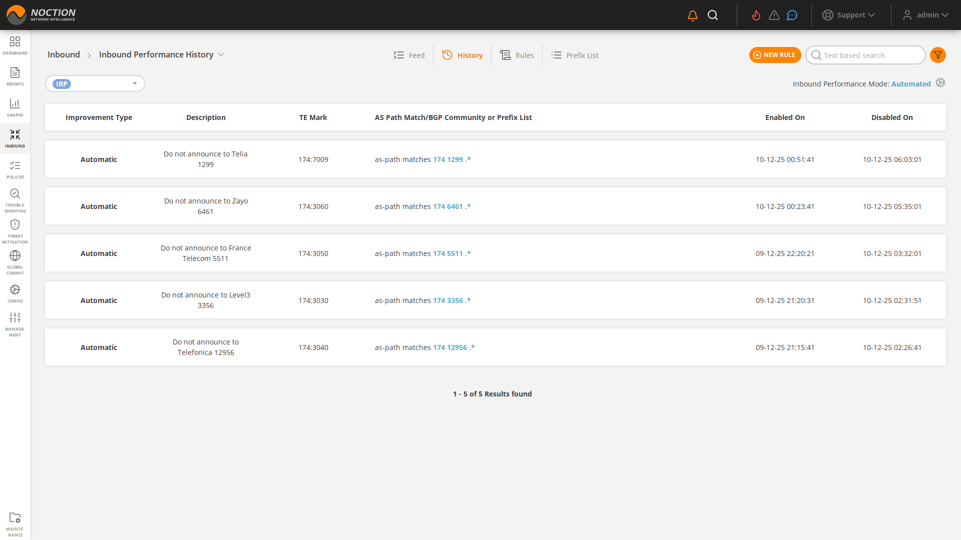The width and height of the screenshot is (961, 540).
Task: Open the Policies section
Action: [15, 169]
